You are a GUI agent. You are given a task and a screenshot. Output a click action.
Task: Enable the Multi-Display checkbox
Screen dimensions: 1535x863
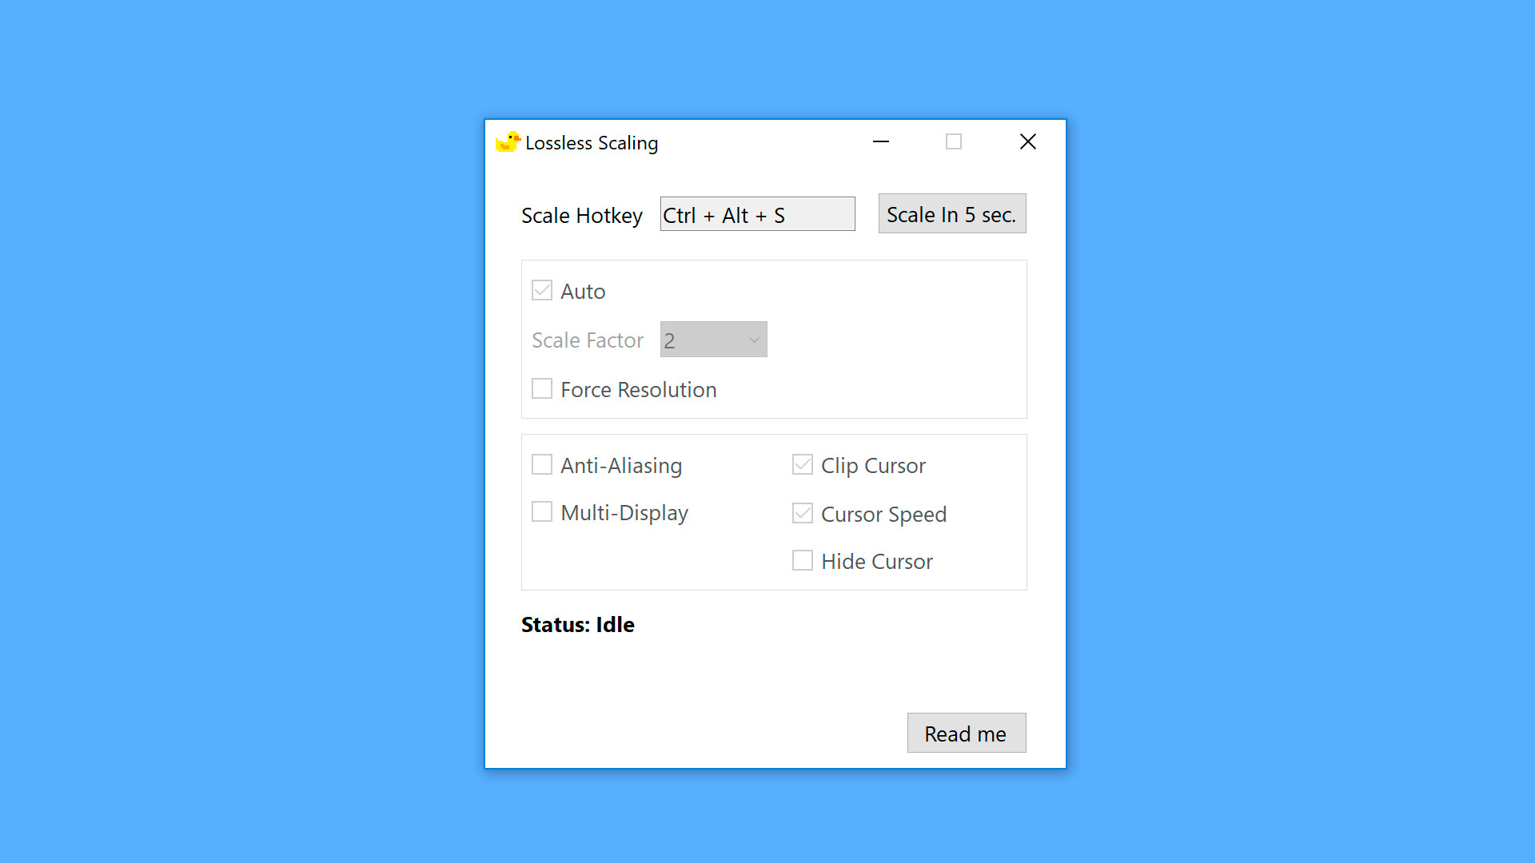click(x=542, y=512)
